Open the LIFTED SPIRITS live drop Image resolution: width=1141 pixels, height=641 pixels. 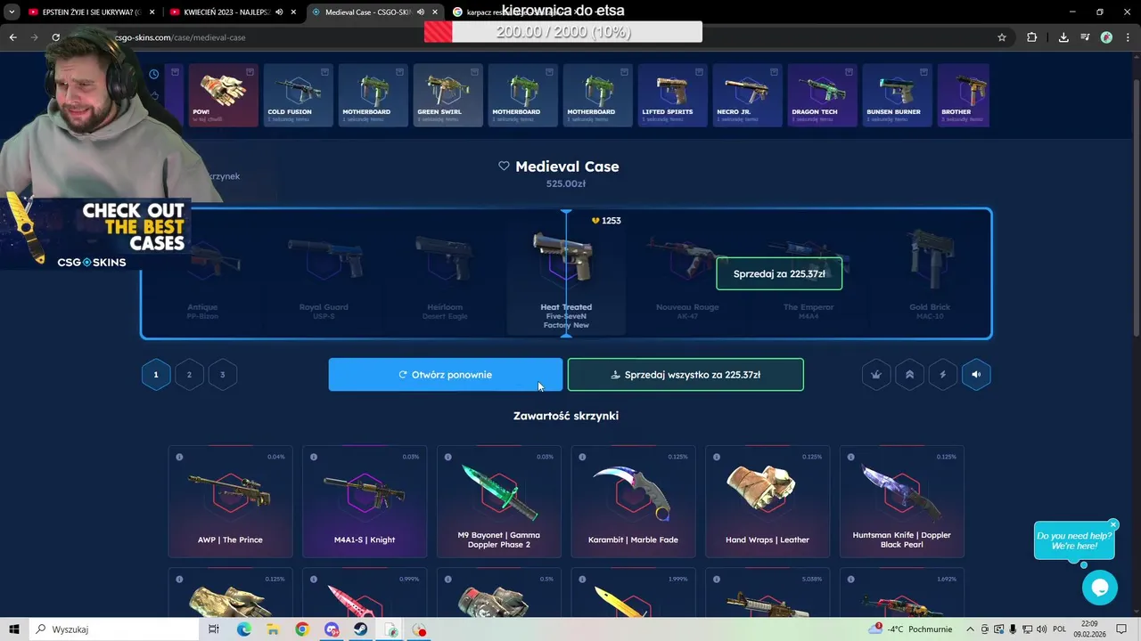[x=673, y=95]
